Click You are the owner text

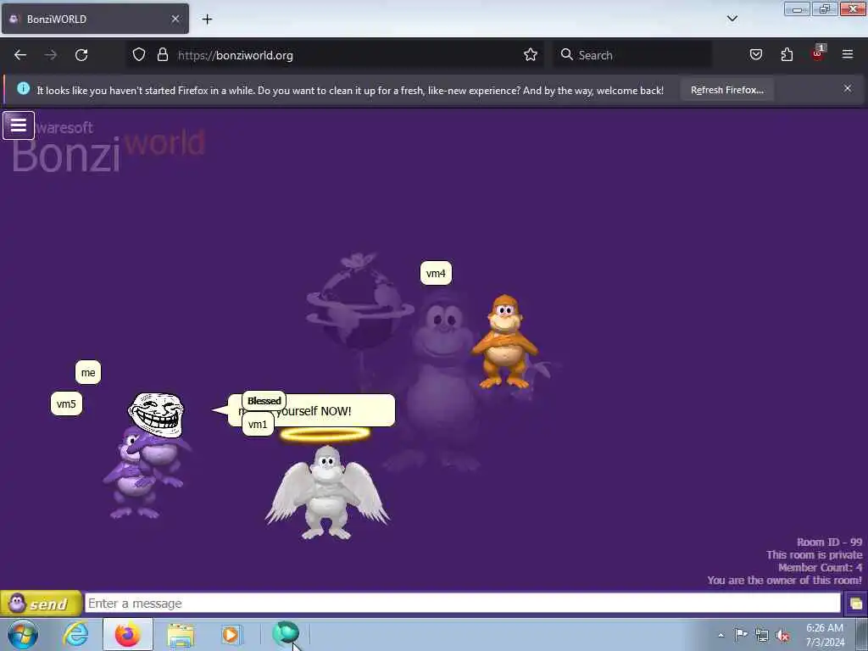tap(784, 580)
